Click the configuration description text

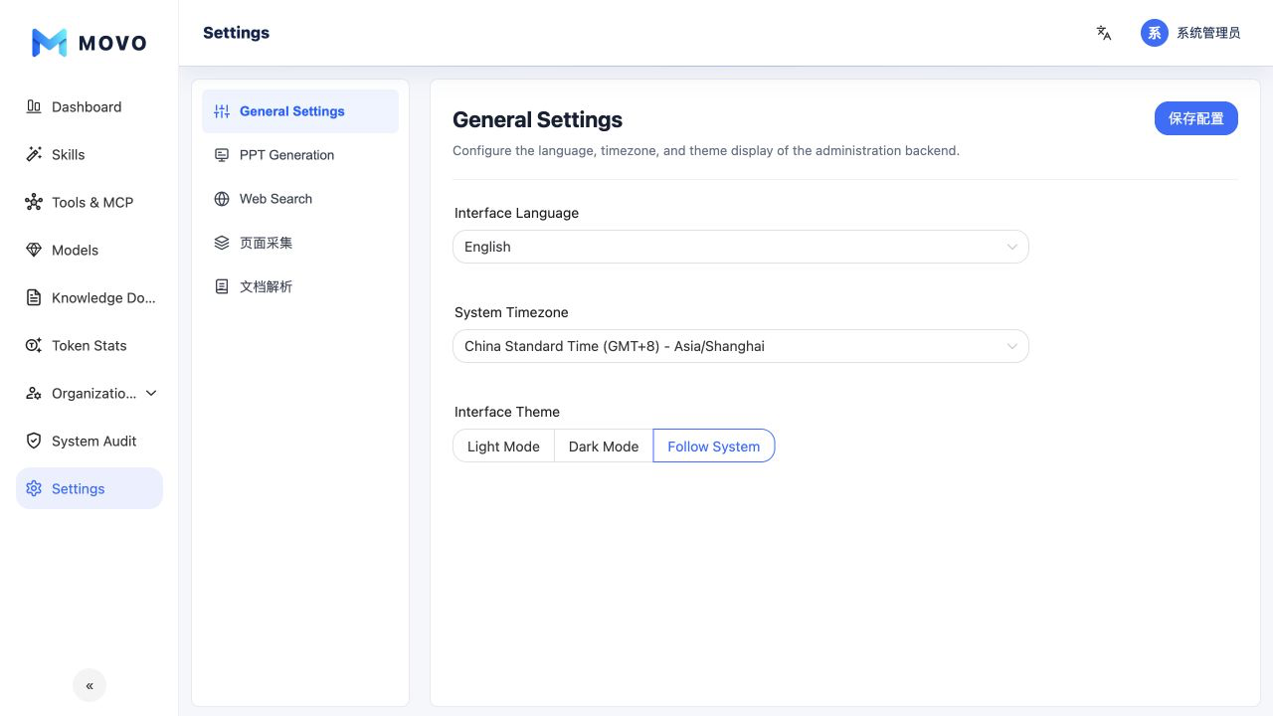coord(706,151)
